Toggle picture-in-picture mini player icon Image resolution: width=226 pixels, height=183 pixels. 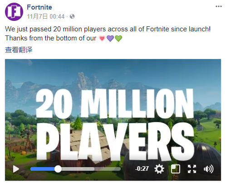tap(176, 169)
